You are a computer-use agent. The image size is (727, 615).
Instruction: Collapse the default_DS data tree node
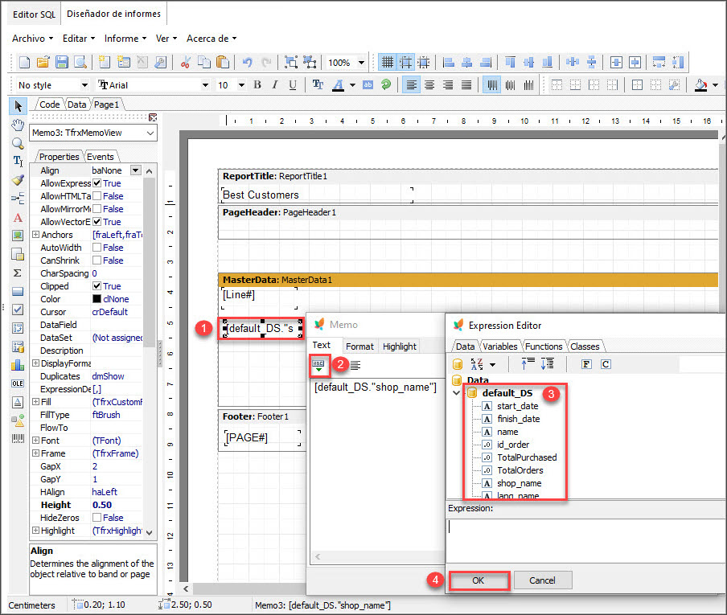click(457, 393)
